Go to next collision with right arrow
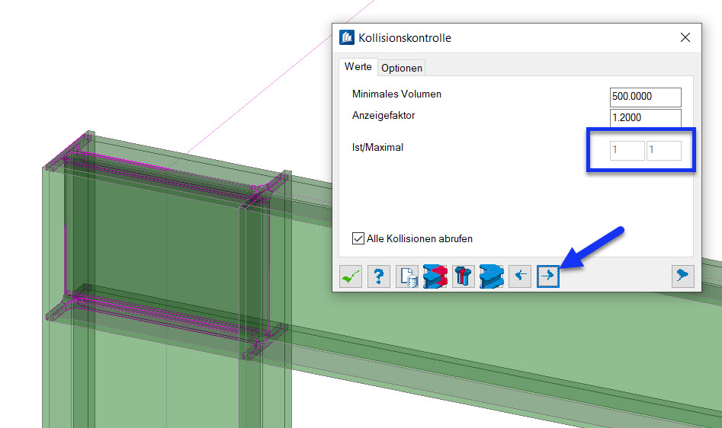Viewport: 722px width, 428px height. point(548,276)
